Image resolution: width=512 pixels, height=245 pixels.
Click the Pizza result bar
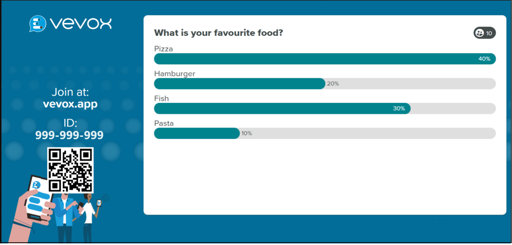click(x=325, y=59)
